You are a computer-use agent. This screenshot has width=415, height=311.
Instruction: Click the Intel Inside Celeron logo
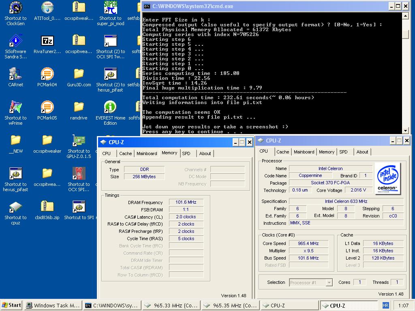[x=387, y=179]
